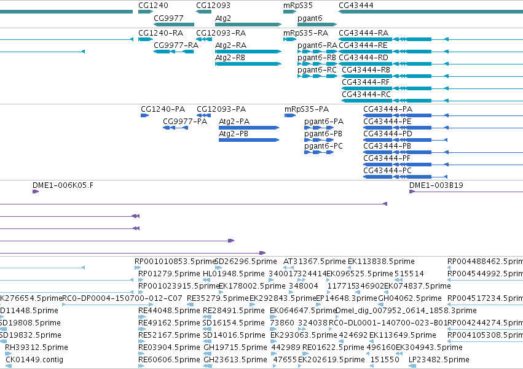The width and height of the screenshot is (523, 369).
Task: Click EST label AT31367.5prime
Action: pyautogui.click(x=315, y=262)
